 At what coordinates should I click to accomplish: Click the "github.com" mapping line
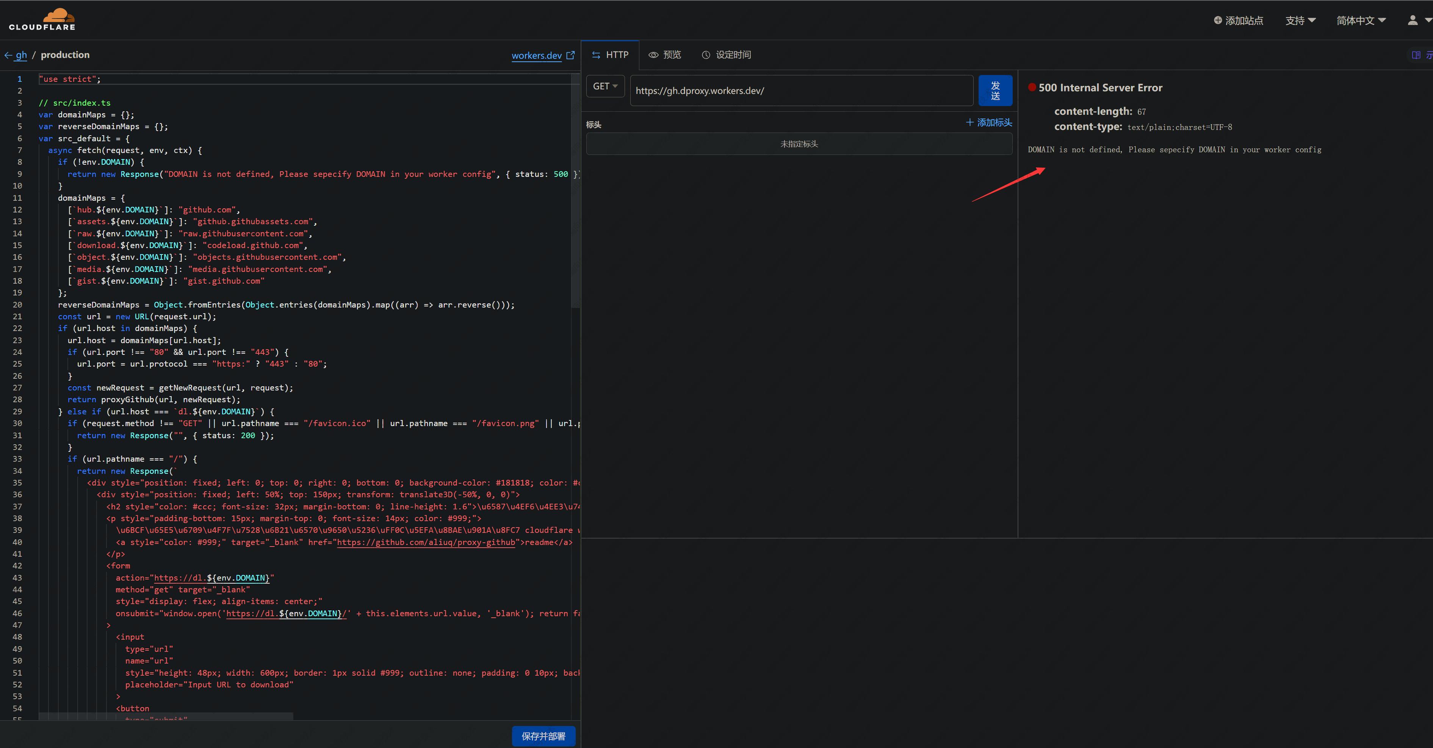(153, 209)
